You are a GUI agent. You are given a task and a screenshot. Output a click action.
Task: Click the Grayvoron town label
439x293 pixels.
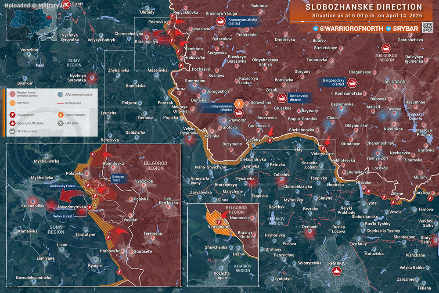[237, 120]
